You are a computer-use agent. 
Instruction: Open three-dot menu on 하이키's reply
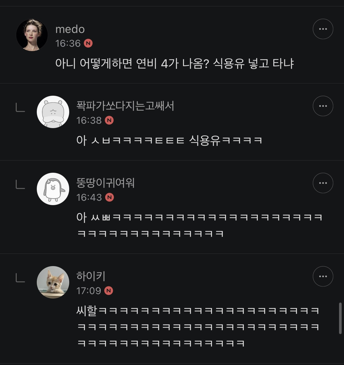tap(323, 276)
